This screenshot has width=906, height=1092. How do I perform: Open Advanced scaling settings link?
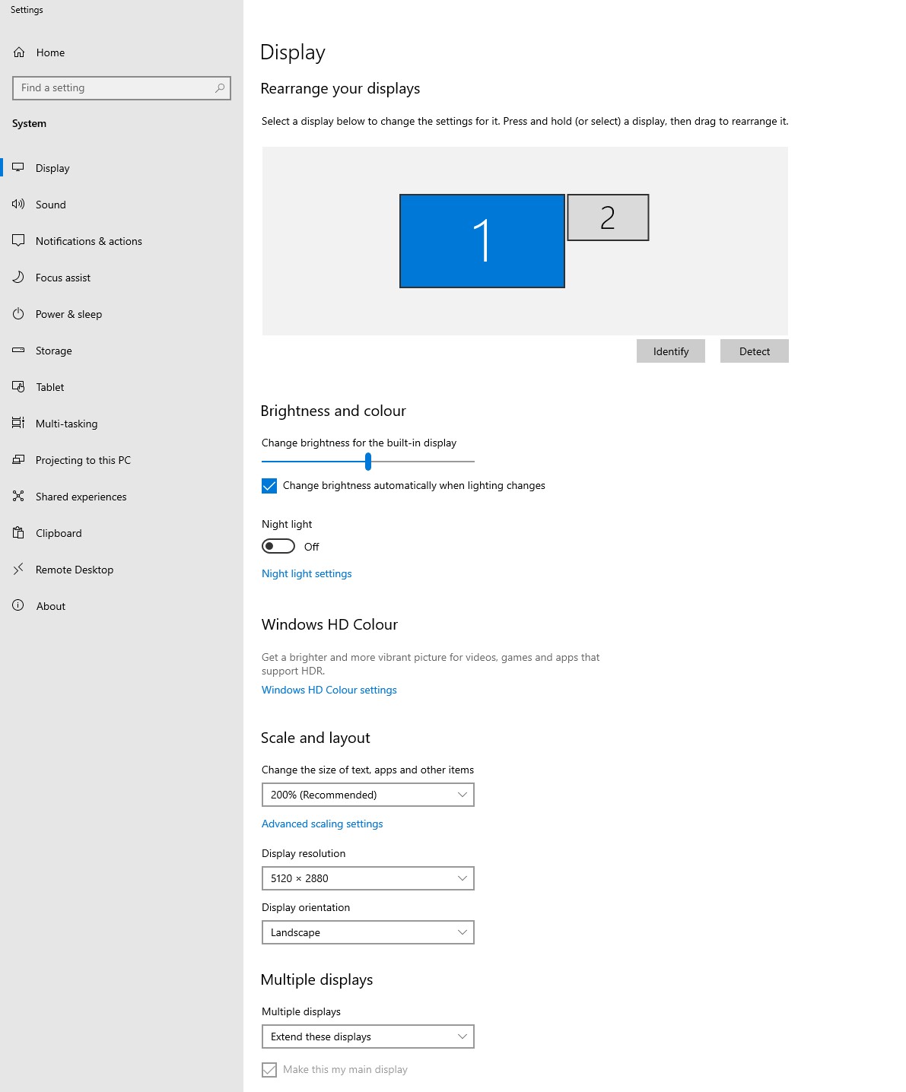click(323, 824)
